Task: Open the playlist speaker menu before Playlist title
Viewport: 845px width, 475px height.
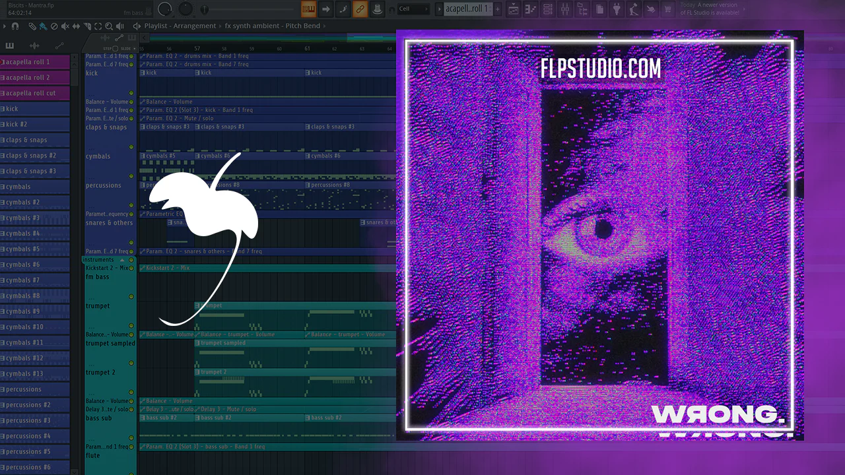Action: [137, 26]
